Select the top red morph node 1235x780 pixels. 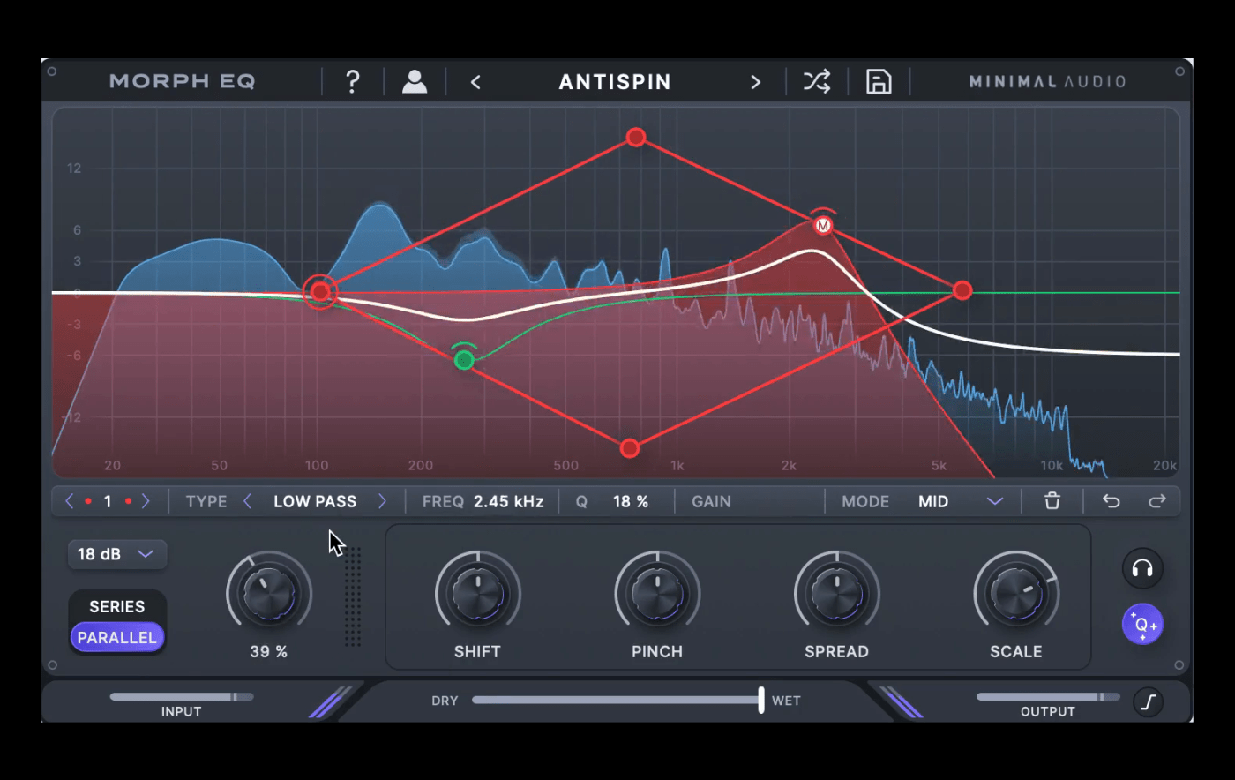coord(636,137)
